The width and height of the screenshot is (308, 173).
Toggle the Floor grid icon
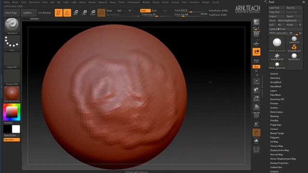[257, 43]
